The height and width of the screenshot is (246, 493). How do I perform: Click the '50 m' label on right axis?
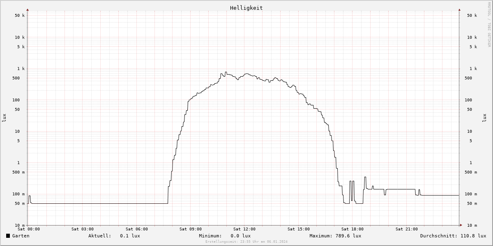(472, 204)
